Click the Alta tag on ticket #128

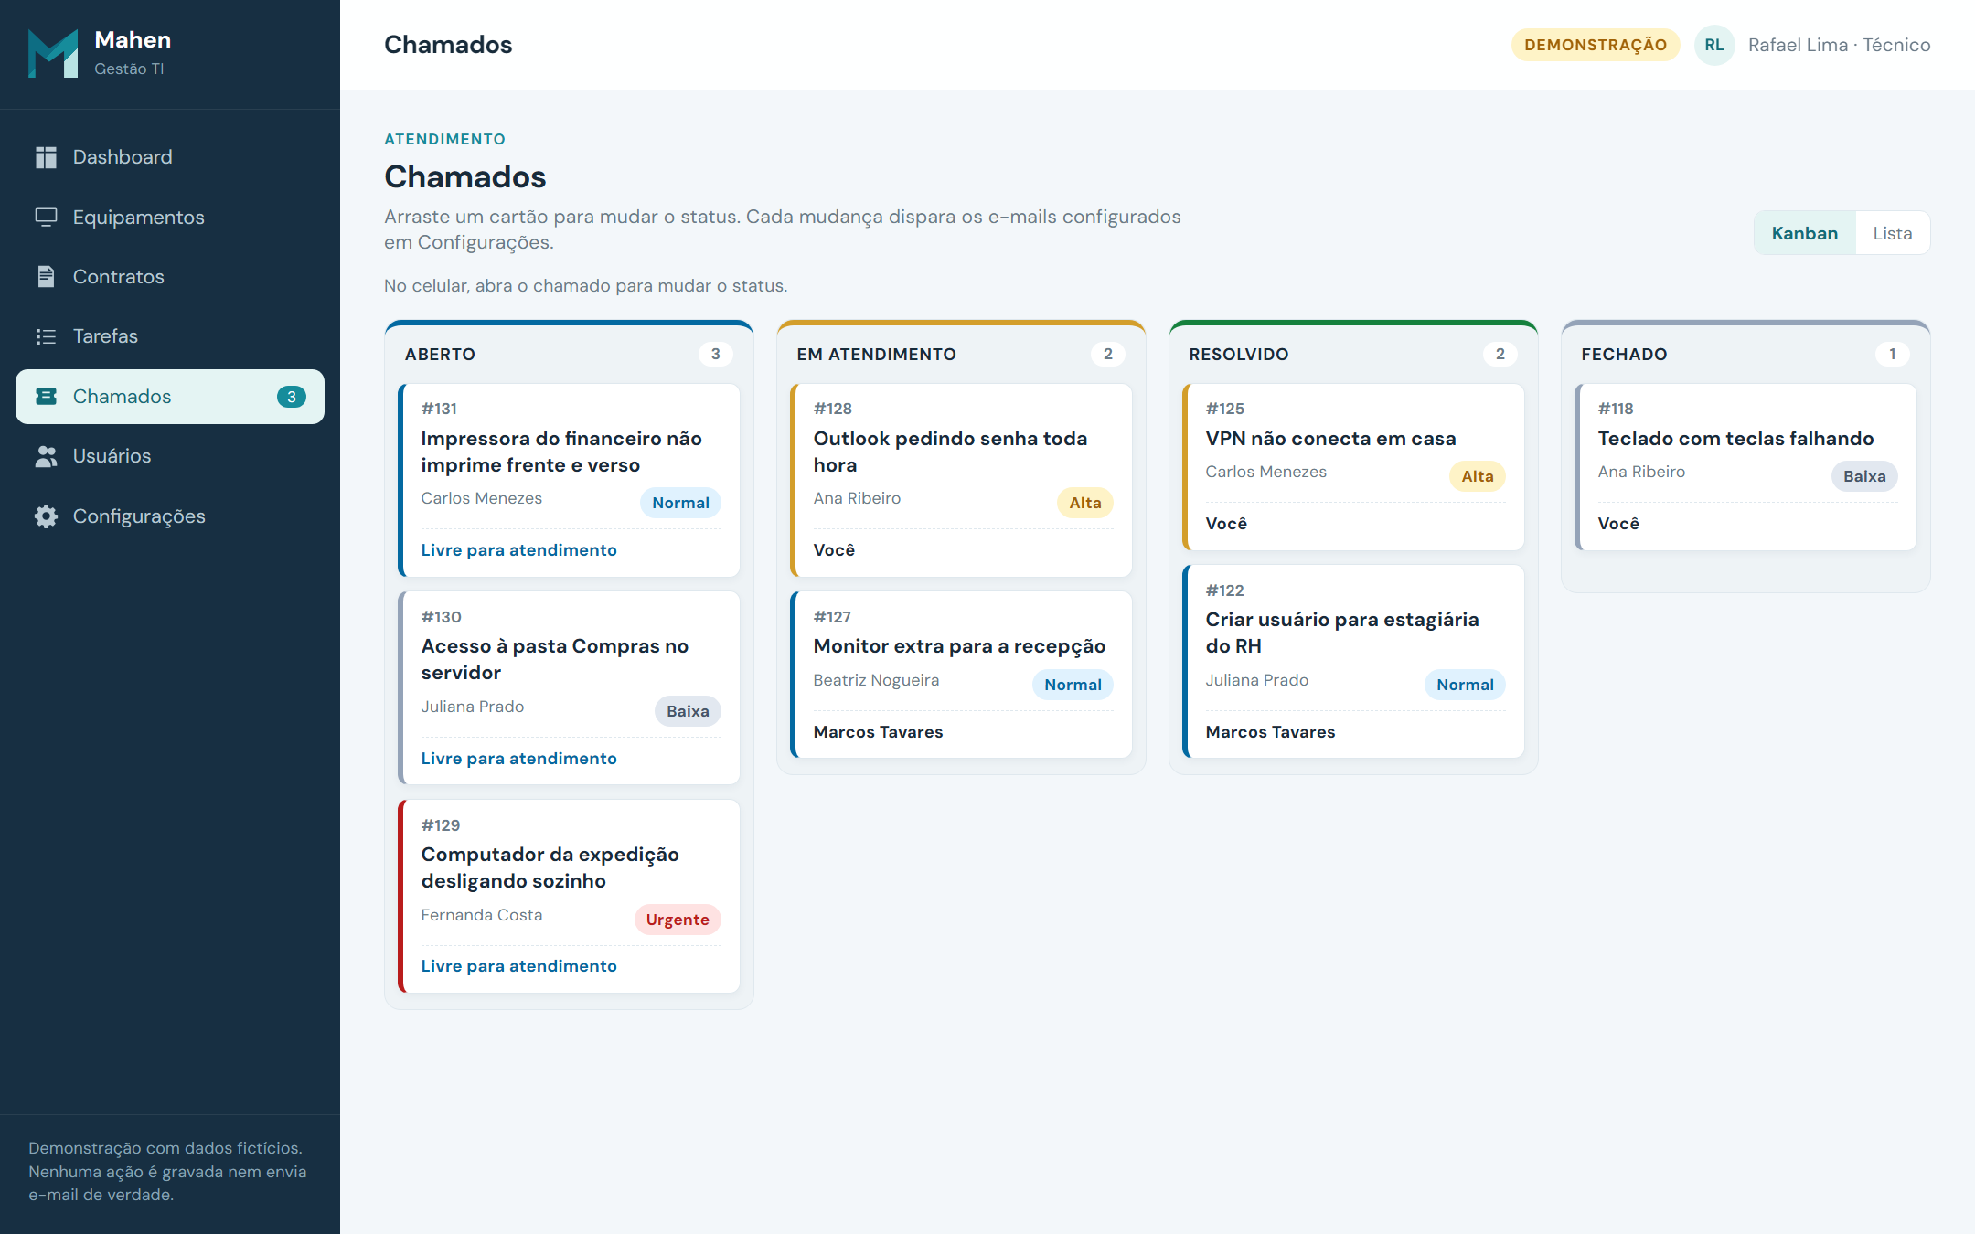1085,503
